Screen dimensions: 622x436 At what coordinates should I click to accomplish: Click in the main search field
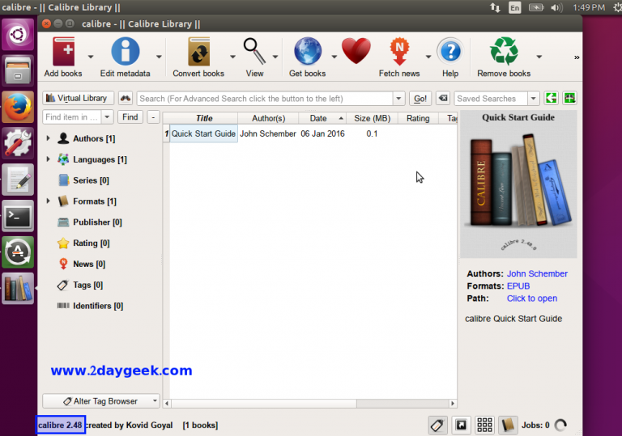(265, 99)
